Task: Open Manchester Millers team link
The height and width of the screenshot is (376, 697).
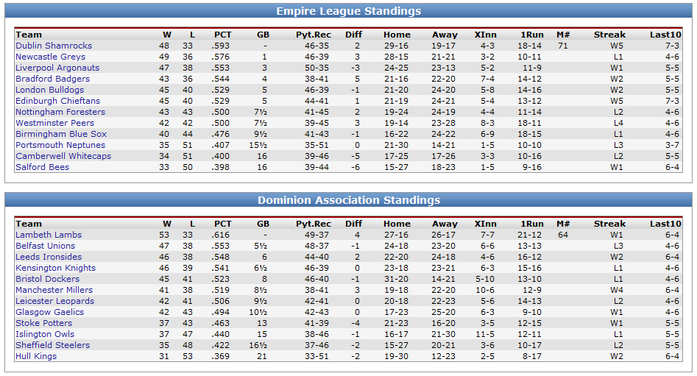Action: point(54,290)
